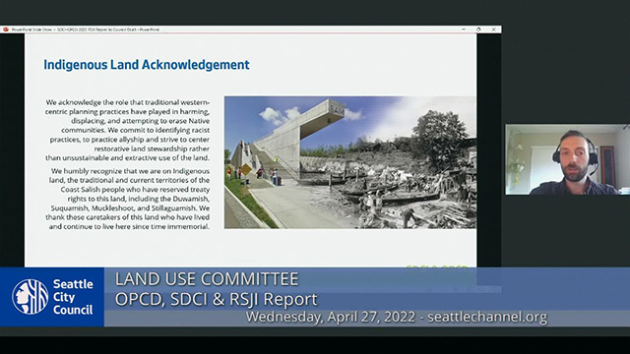Click the PowerPoint Slide Show title bar text
630x354 pixels.
pos(86,29)
